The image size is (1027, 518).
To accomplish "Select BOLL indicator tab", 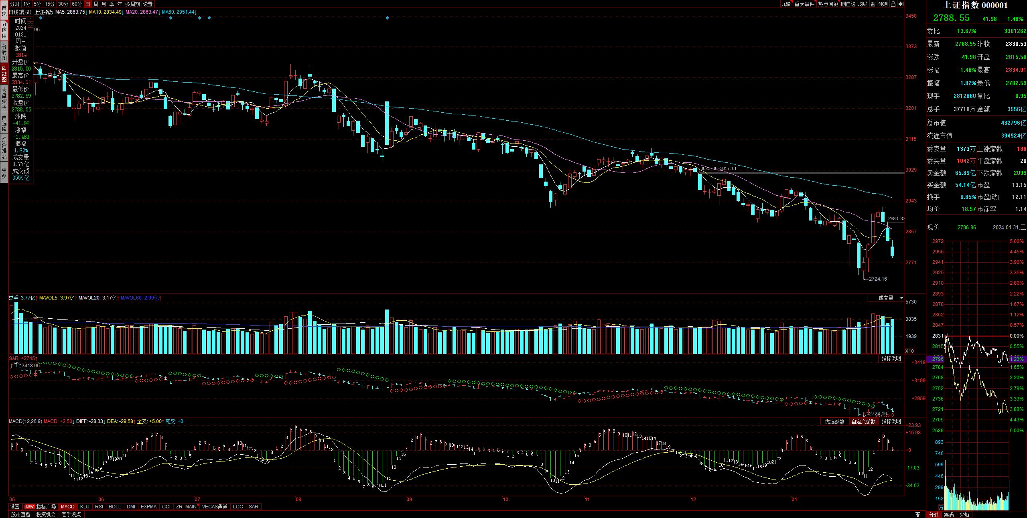I will point(115,507).
